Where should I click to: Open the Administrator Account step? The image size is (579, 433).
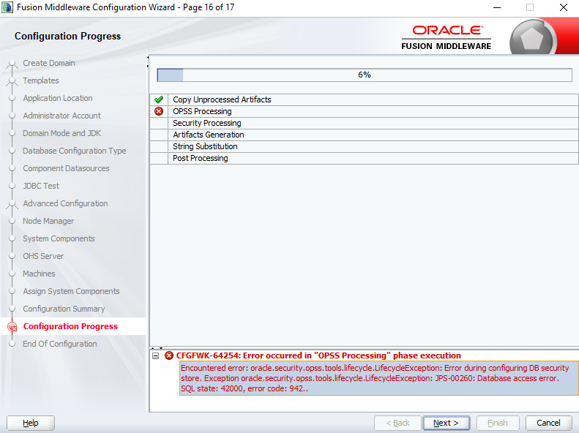[61, 116]
